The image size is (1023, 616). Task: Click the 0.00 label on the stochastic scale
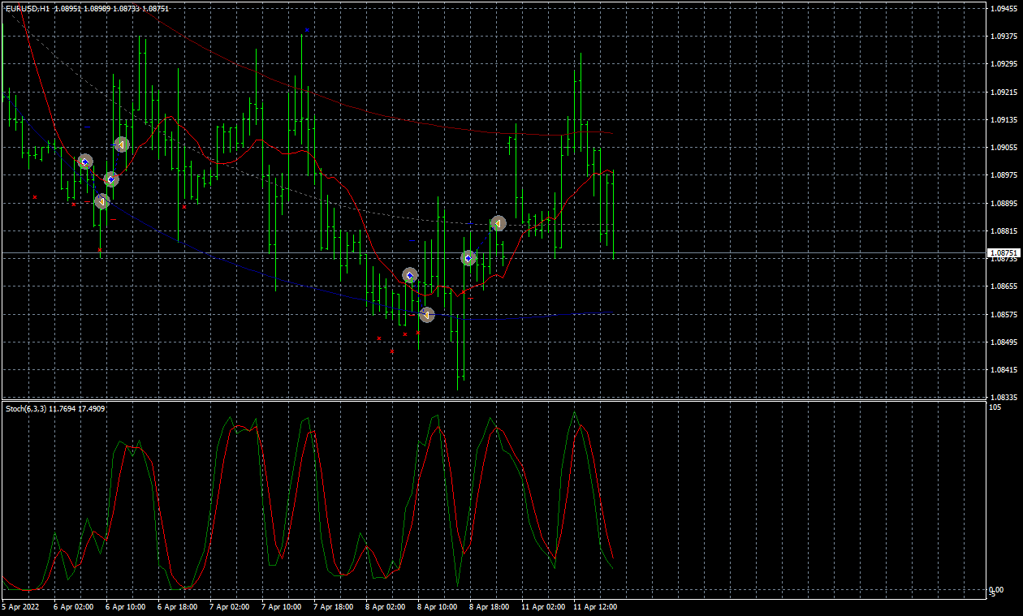(997, 589)
